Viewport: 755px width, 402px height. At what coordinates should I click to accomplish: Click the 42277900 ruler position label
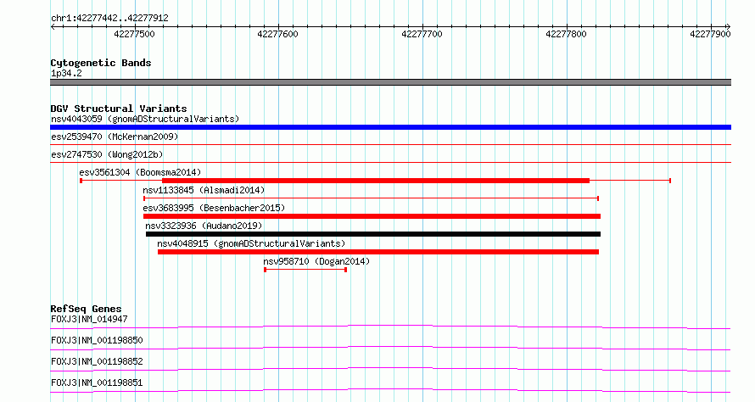[710, 34]
